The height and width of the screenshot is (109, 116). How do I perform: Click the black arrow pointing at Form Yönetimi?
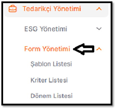point(84,49)
